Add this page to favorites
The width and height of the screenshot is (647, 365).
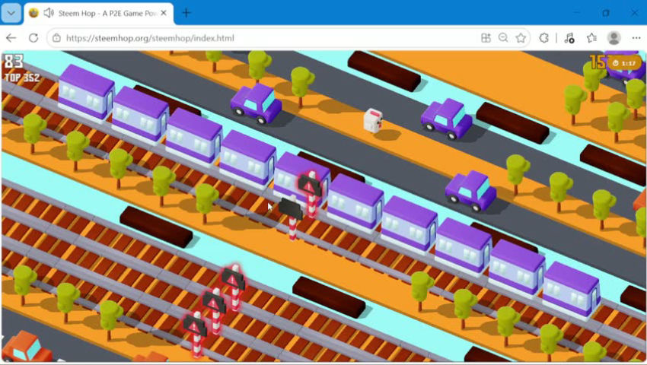(521, 38)
